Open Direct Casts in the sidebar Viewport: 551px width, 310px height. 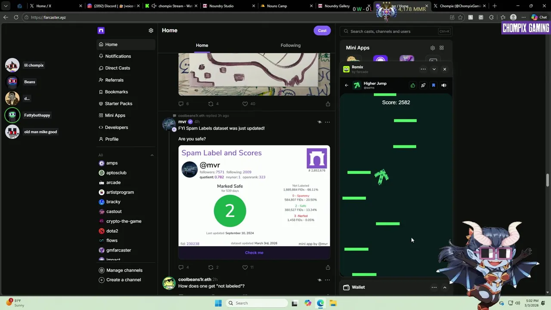126,68
